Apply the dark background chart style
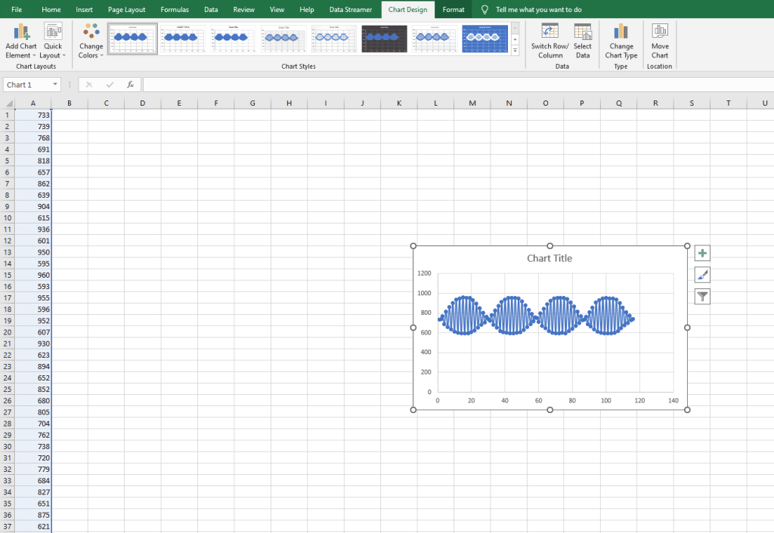The height and width of the screenshot is (533, 774). coord(384,39)
